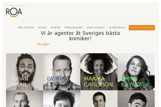Viewport: 161px width, 107px height.
Task: Select the second-row photo with messy dark hair
Action: click(62, 99)
